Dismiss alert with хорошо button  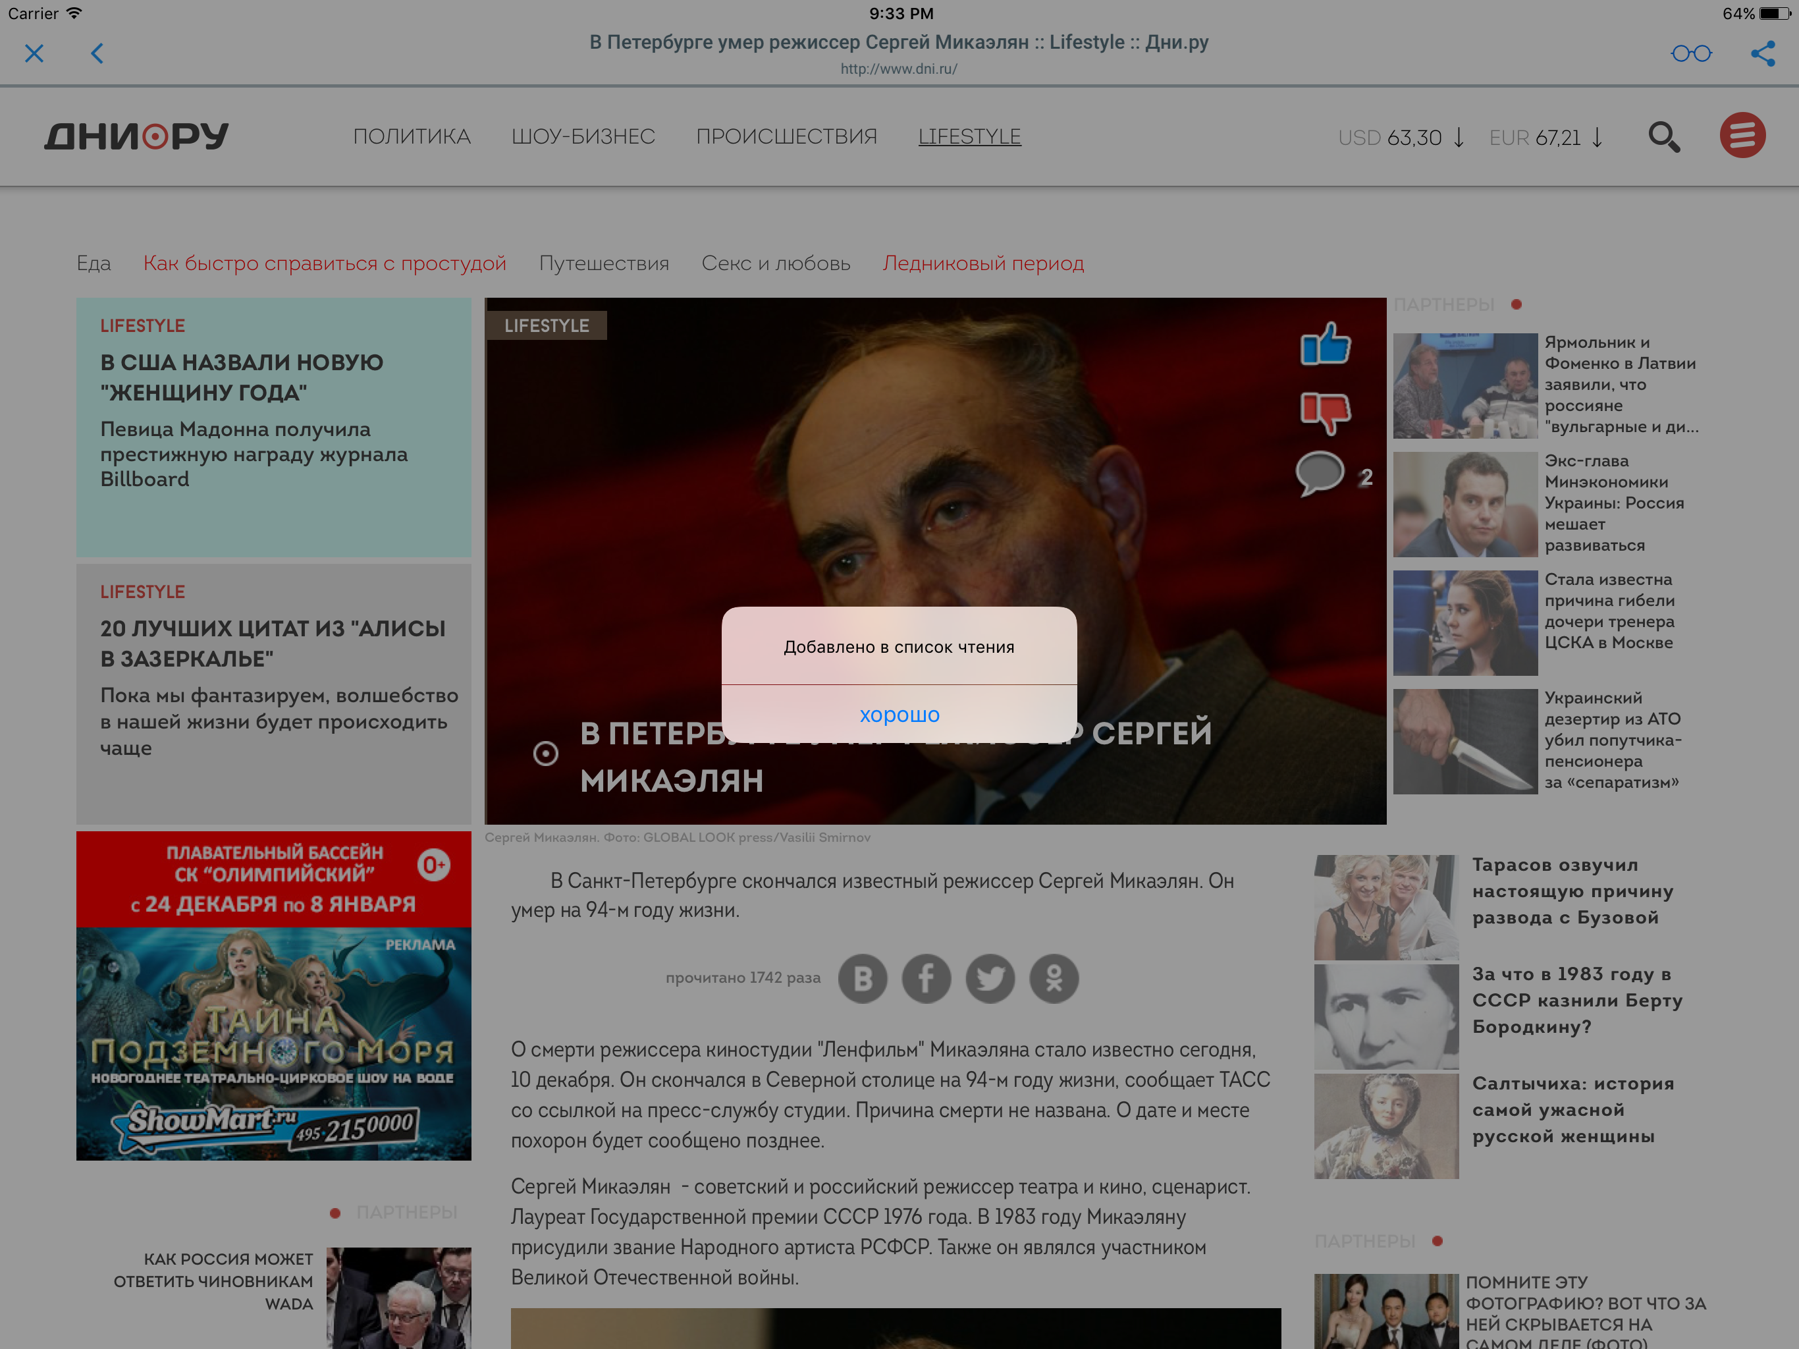(899, 715)
